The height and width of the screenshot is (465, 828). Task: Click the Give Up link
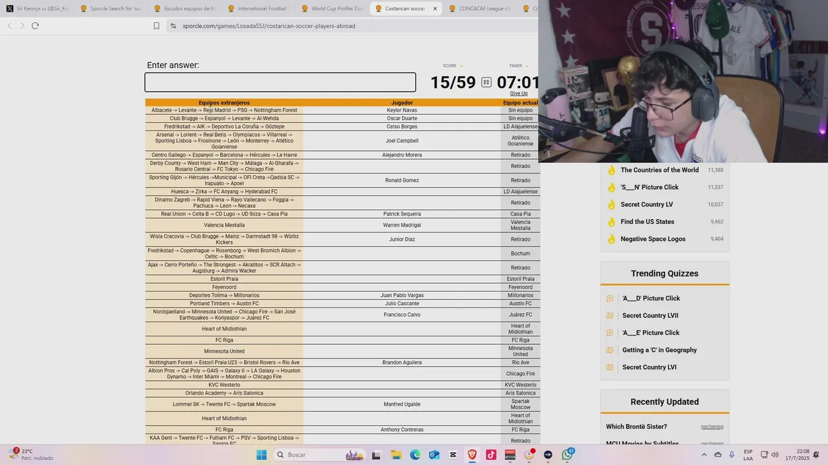click(519, 94)
